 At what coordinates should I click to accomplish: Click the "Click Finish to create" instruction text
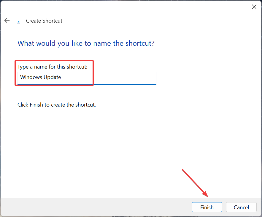tap(57, 105)
